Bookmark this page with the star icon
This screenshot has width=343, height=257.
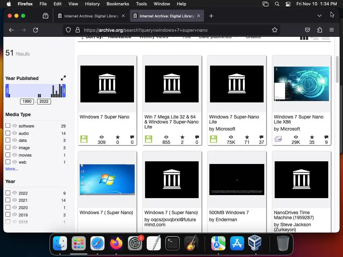(x=275, y=30)
